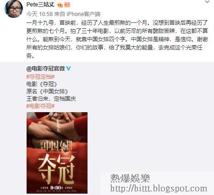Image resolution: width=214 pixels, height=195 pixels.
Task: Enlarge the 夺冠 movie poster thumbnail
Action: (57, 153)
